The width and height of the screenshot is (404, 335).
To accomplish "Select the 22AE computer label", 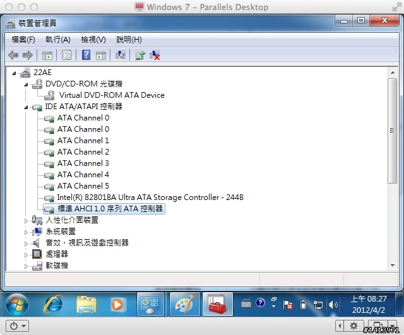I will click(42, 73).
